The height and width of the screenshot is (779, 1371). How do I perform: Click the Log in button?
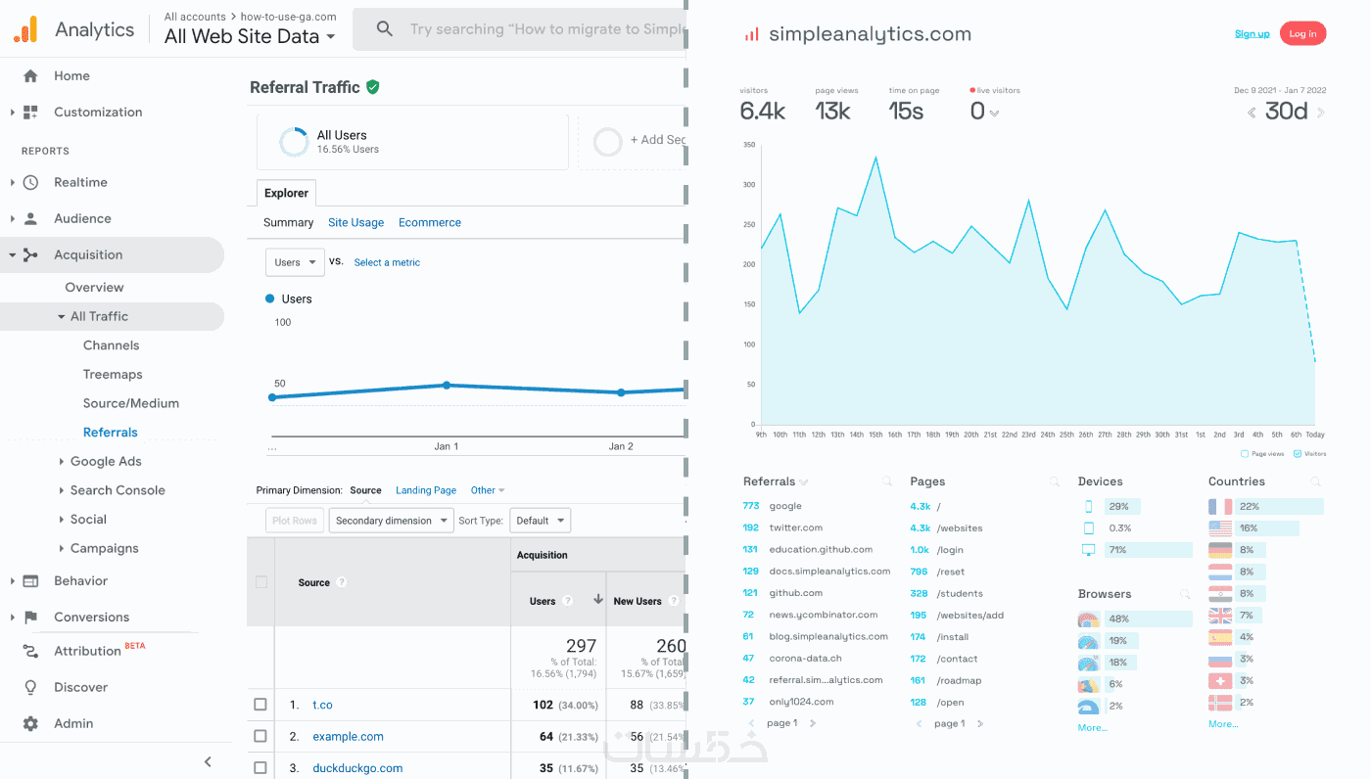(1302, 33)
